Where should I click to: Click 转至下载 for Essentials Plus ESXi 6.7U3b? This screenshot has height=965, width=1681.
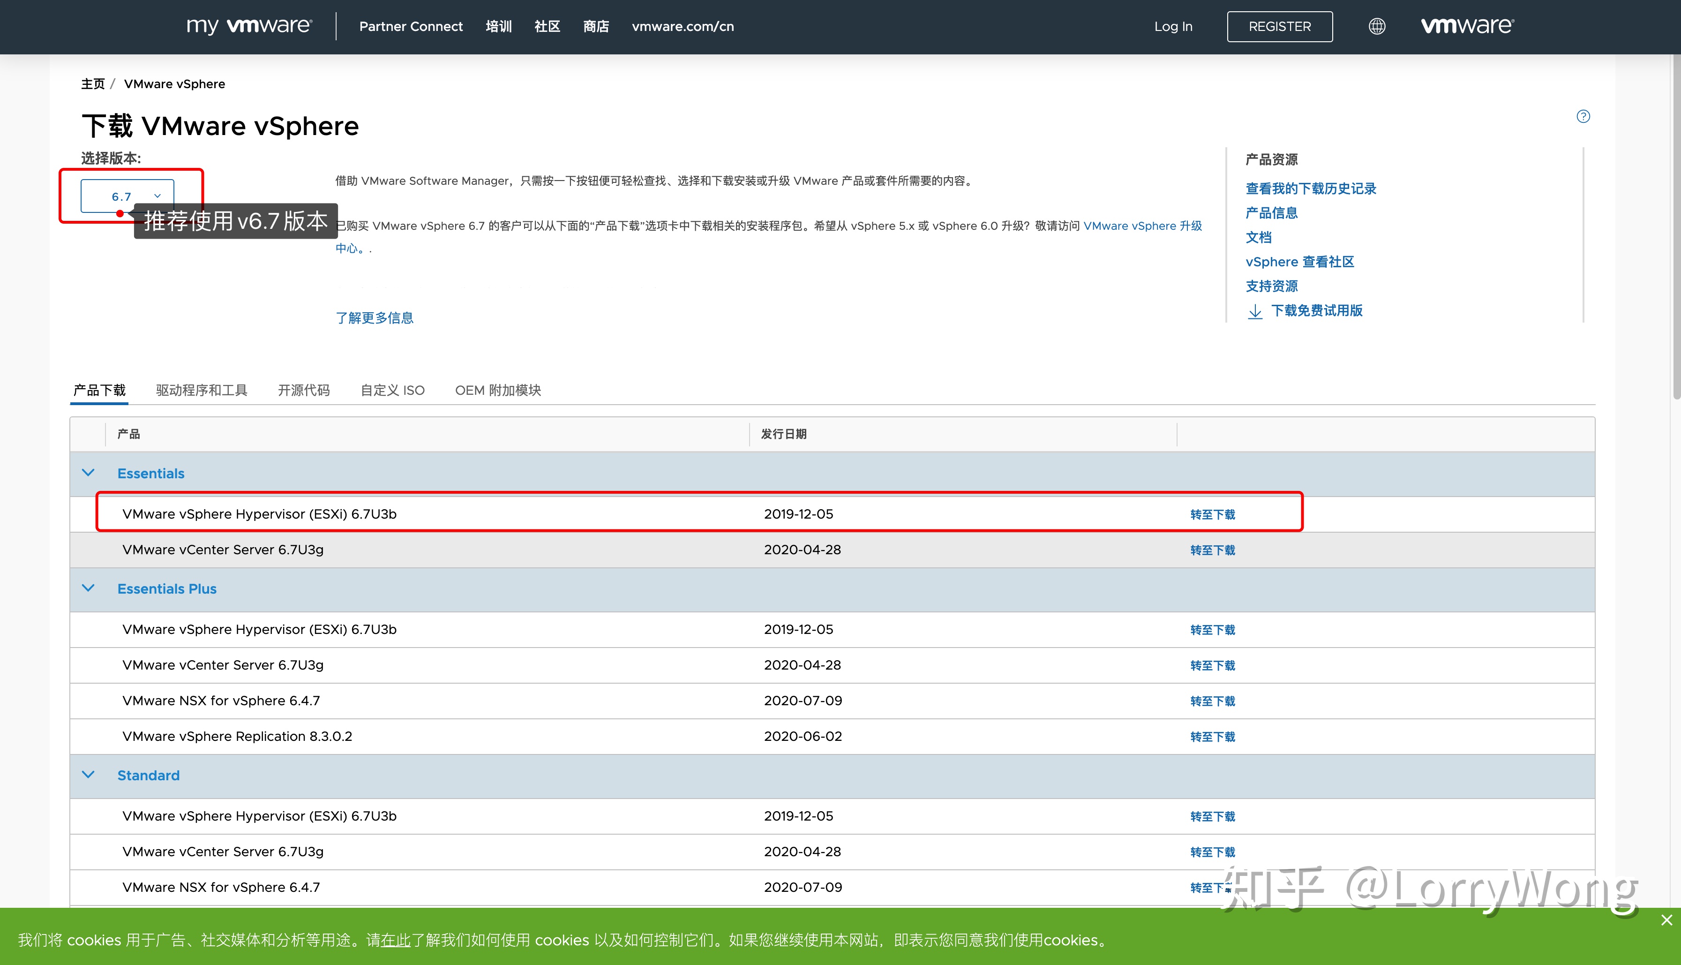point(1213,630)
